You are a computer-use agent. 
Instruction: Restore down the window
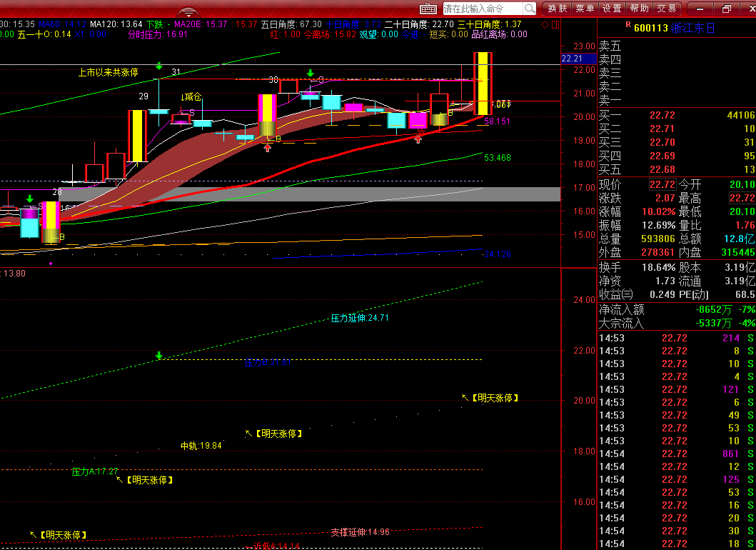(727, 9)
